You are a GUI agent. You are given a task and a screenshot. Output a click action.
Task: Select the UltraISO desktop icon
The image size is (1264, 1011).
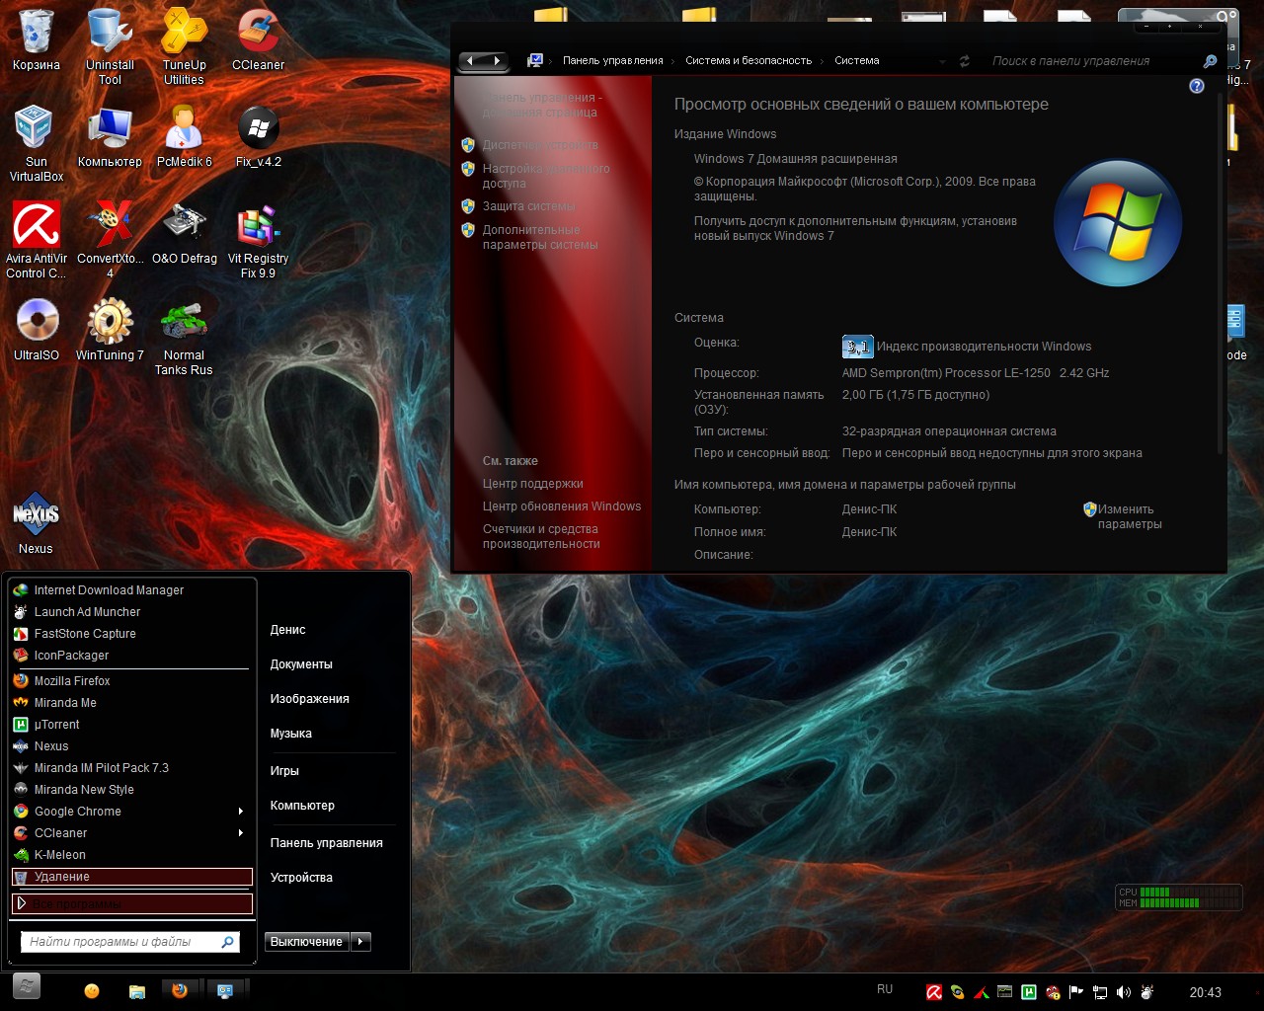pyautogui.click(x=37, y=330)
